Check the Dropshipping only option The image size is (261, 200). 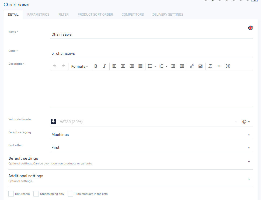click(x=36, y=194)
